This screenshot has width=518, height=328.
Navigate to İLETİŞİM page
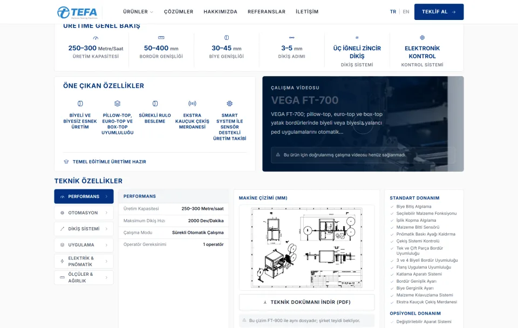[307, 11]
